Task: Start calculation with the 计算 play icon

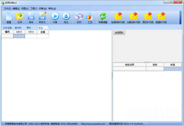Action: coord(55,18)
